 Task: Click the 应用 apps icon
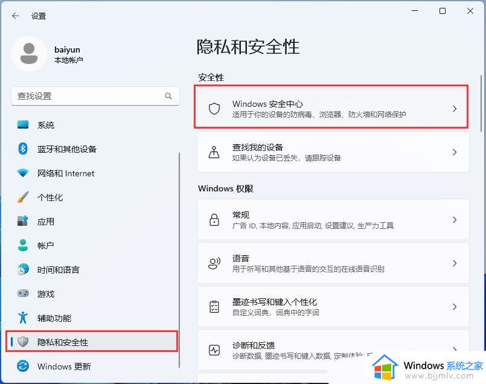(23, 221)
